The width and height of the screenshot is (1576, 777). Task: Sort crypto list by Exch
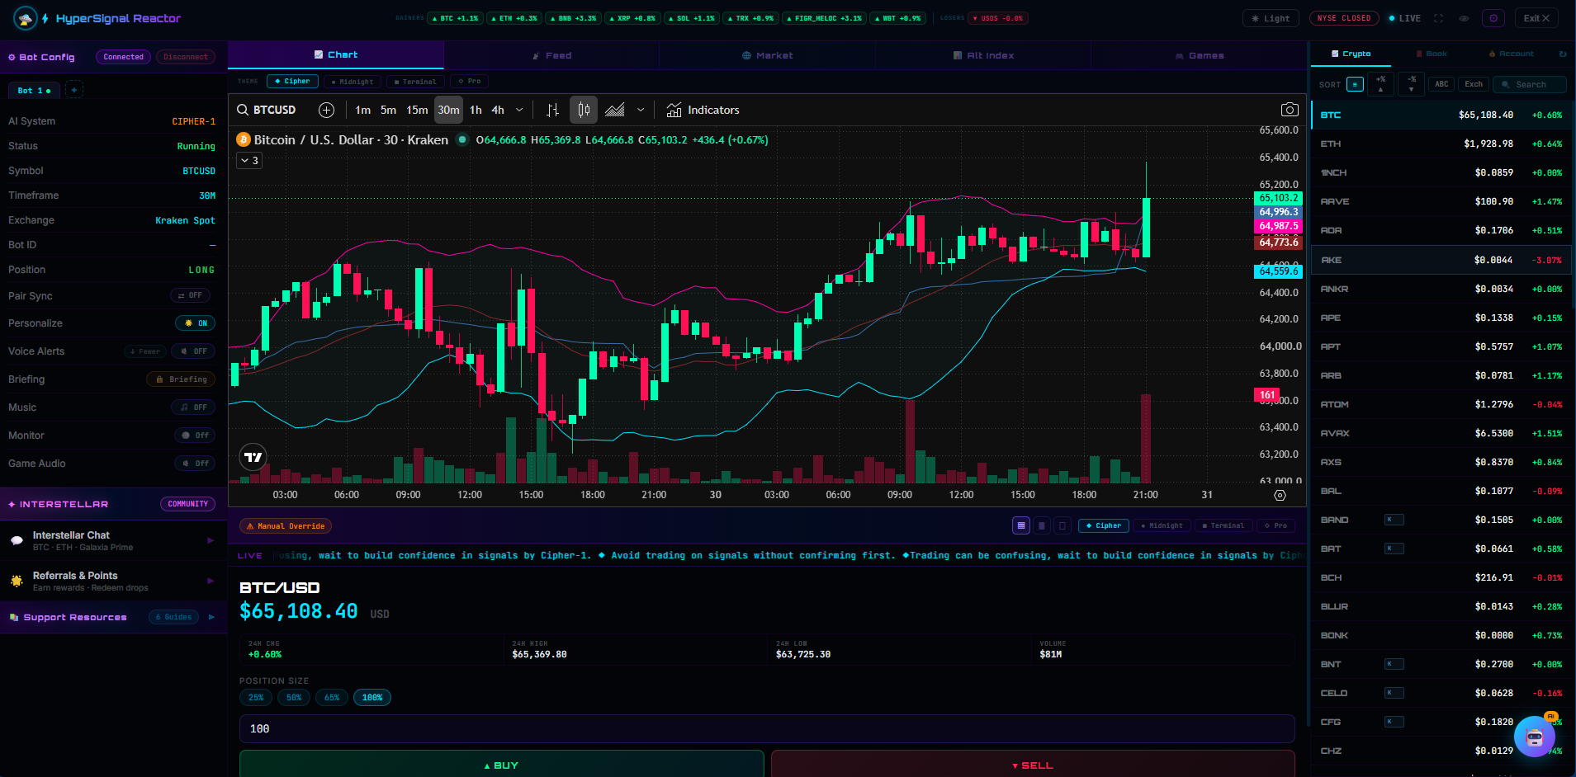click(1474, 84)
